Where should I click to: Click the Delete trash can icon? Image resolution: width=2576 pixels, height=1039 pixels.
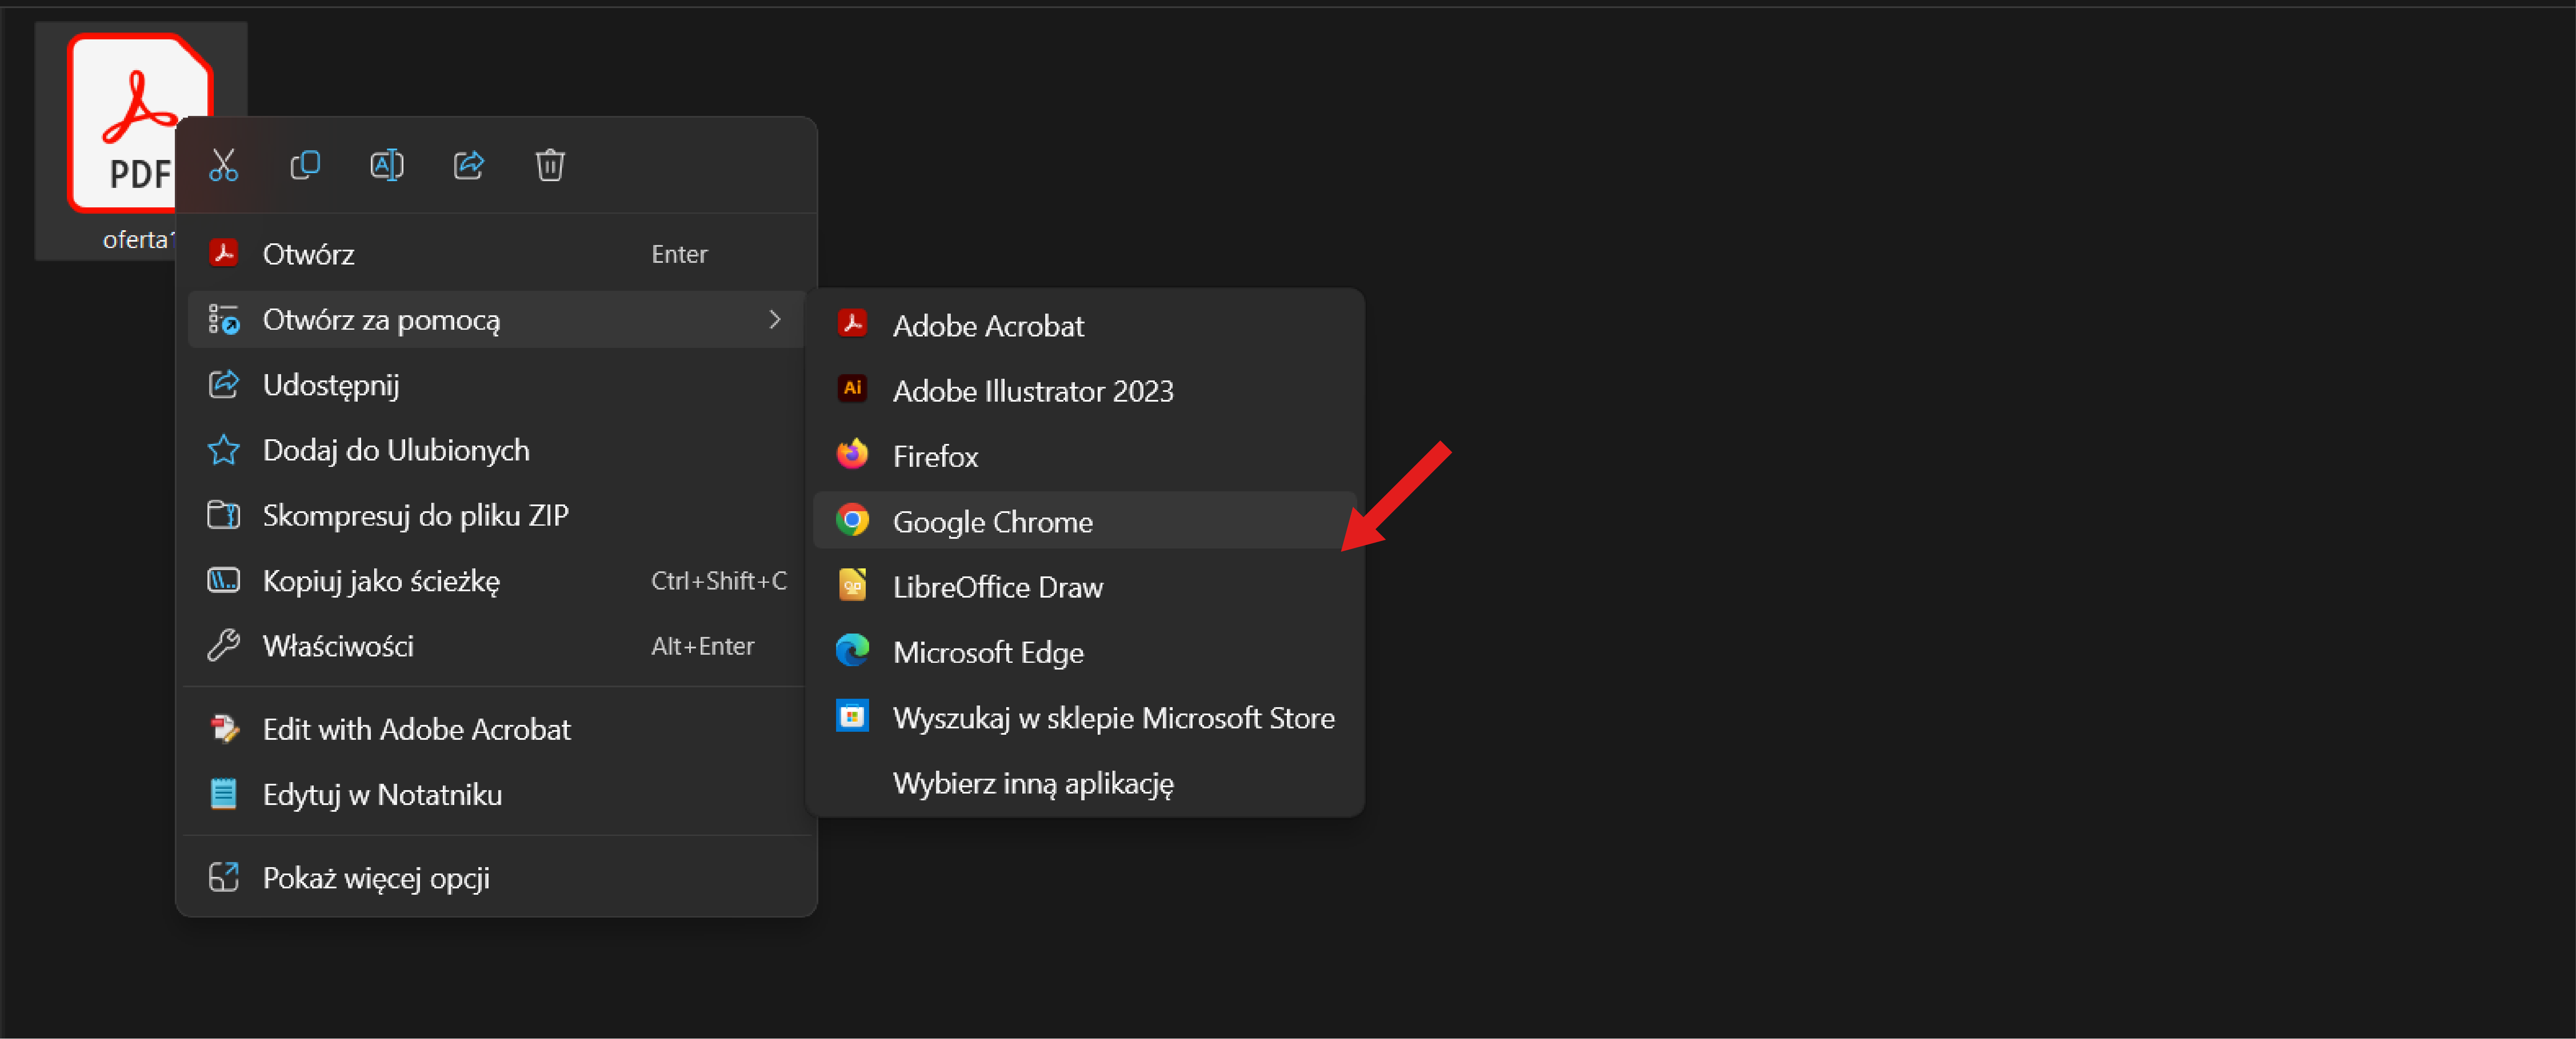550,165
